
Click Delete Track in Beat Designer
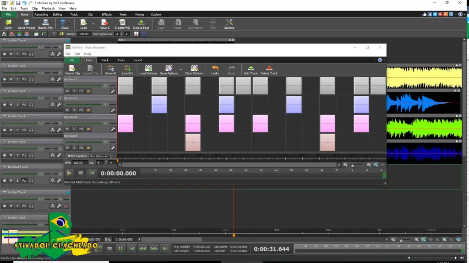click(269, 70)
